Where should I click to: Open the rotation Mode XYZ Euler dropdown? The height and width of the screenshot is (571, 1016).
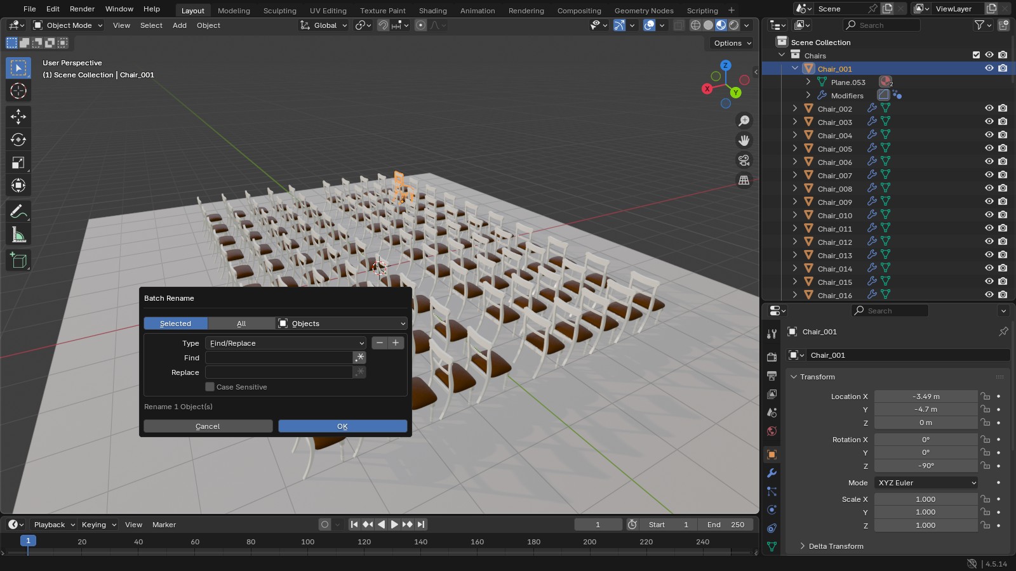point(926,483)
